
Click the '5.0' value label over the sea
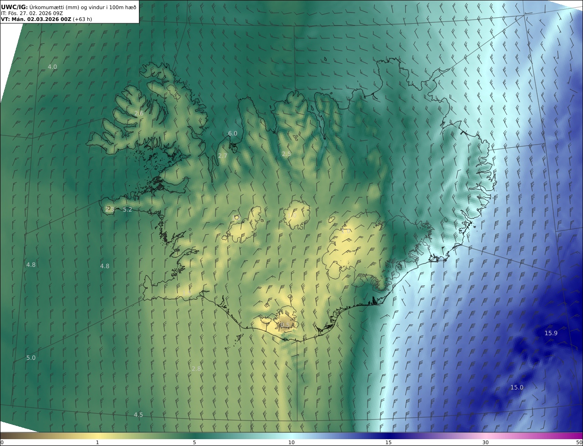coord(31,358)
